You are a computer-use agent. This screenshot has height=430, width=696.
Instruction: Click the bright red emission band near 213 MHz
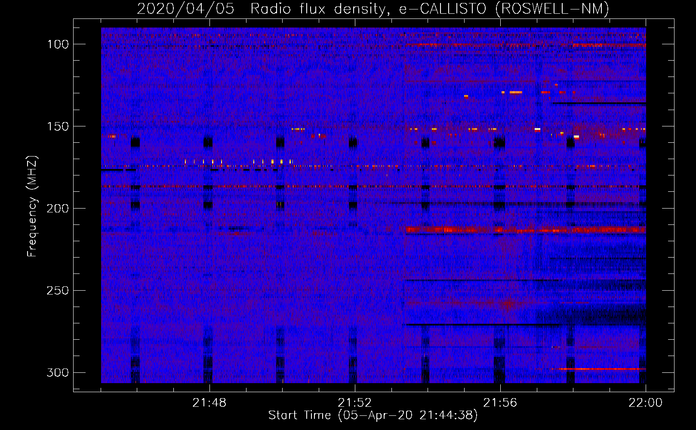(526, 230)
